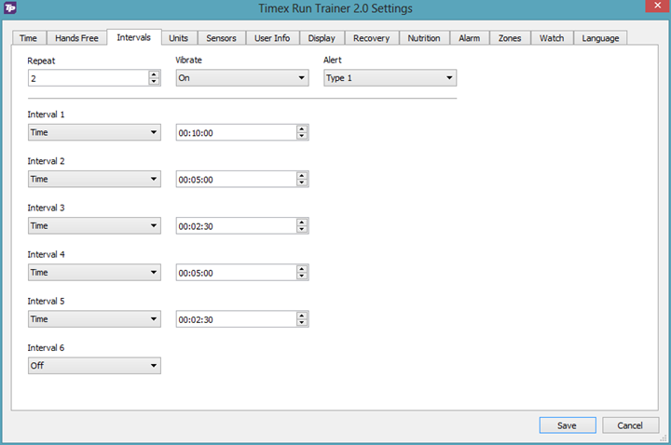Select the Nutrition tab
This screenshot has height=445, width=671.
pos(424,38)
